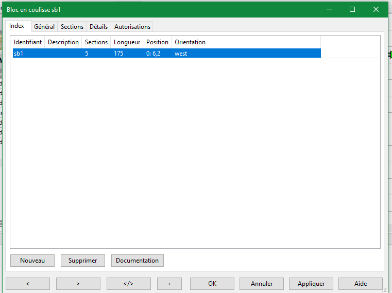The height and width of the screenshot is (293, 392).
Task: Sort by Longueur column header
Action: click(x=127, y=42)
